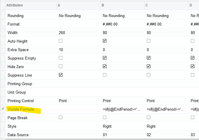199x140 pixels.
Task: Select the Printing Group row label
Action: pyautogui.click(x=20, y=84)
